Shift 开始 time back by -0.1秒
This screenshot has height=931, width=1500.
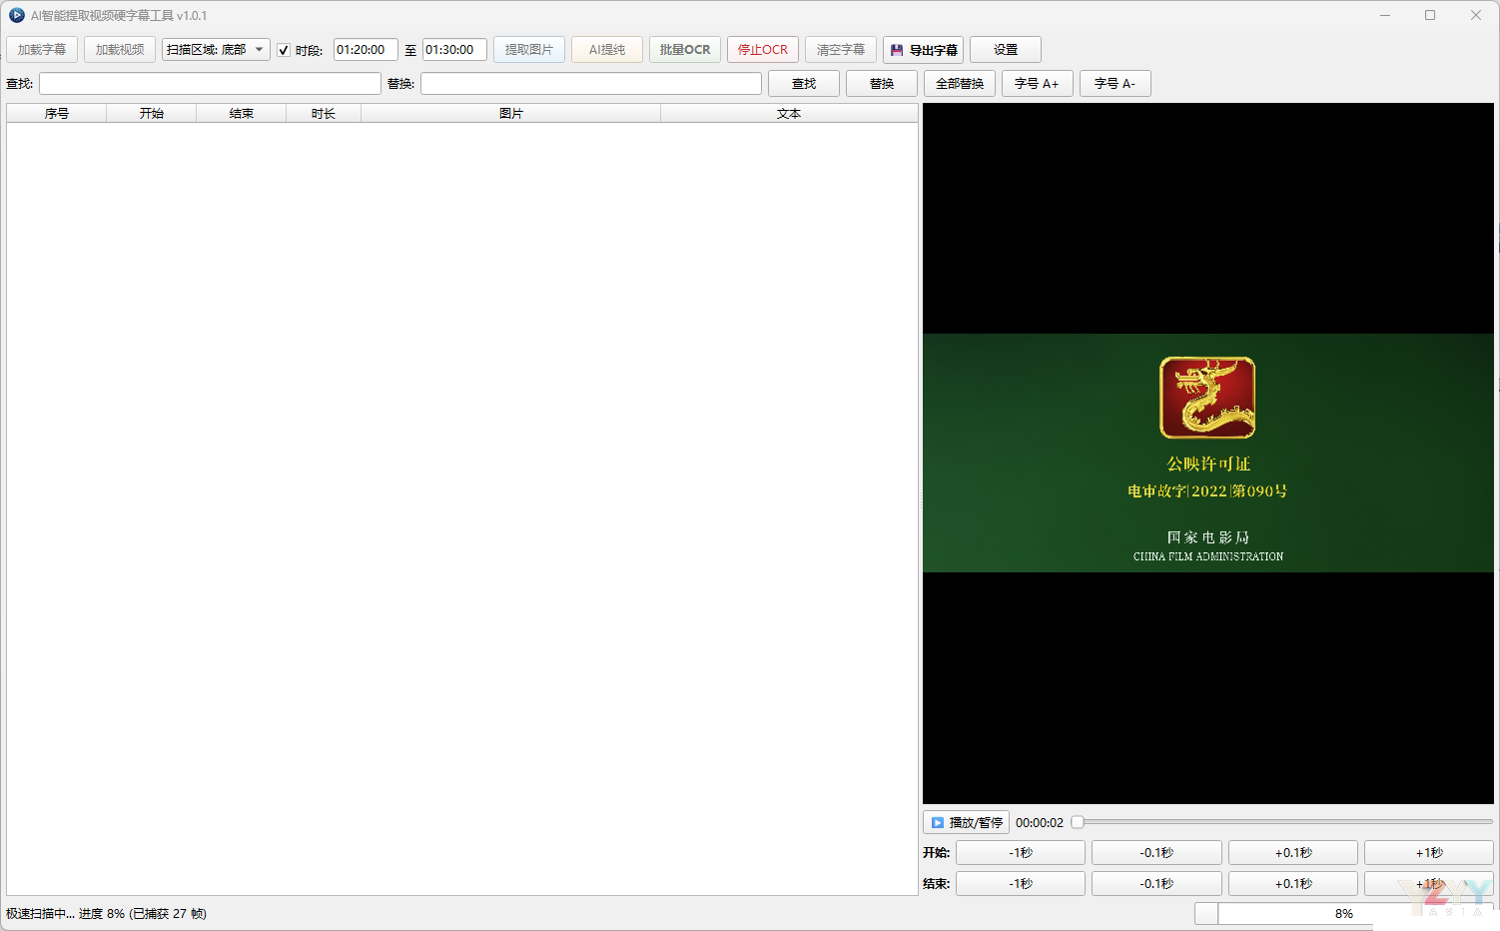point(1156,853)
